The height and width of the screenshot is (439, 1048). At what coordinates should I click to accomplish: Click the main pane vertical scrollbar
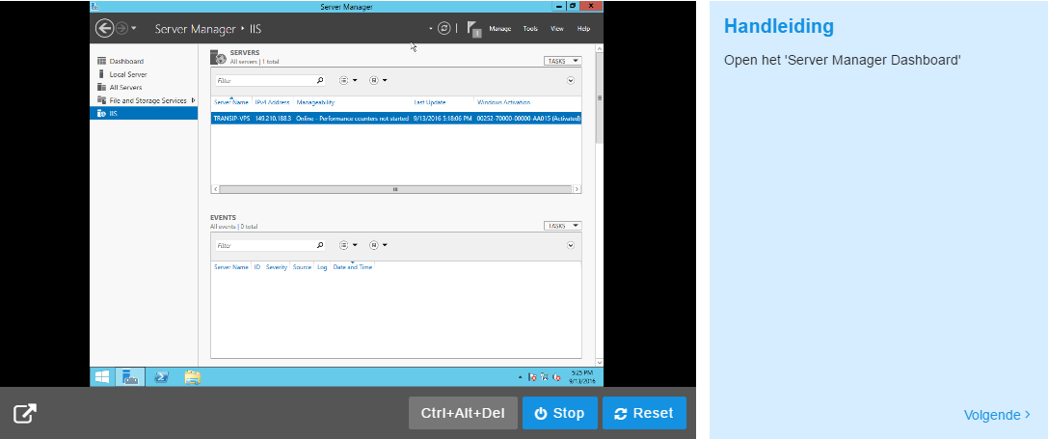[x=599, y=97]
